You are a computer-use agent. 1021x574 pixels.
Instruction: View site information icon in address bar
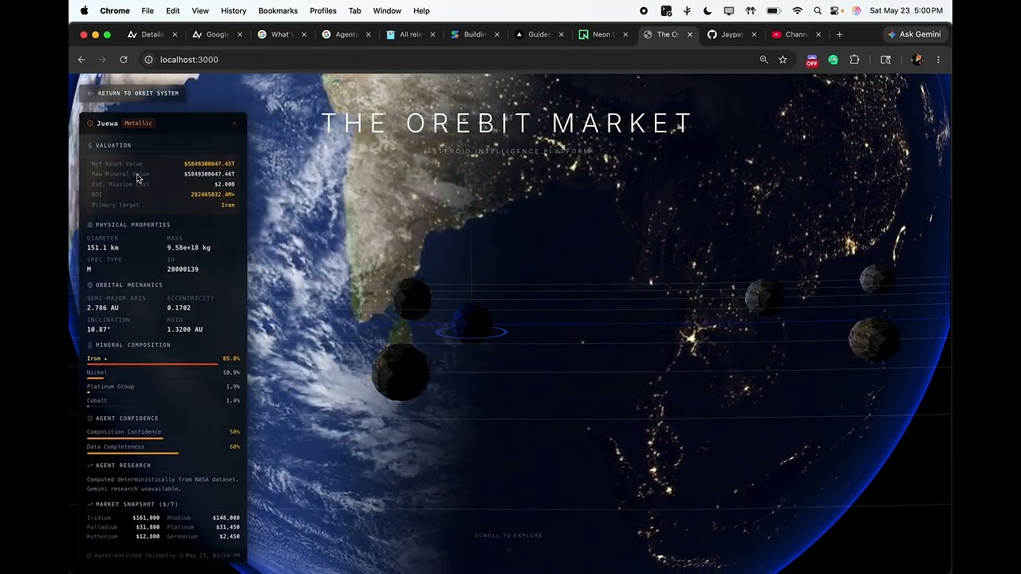(148, 60)
